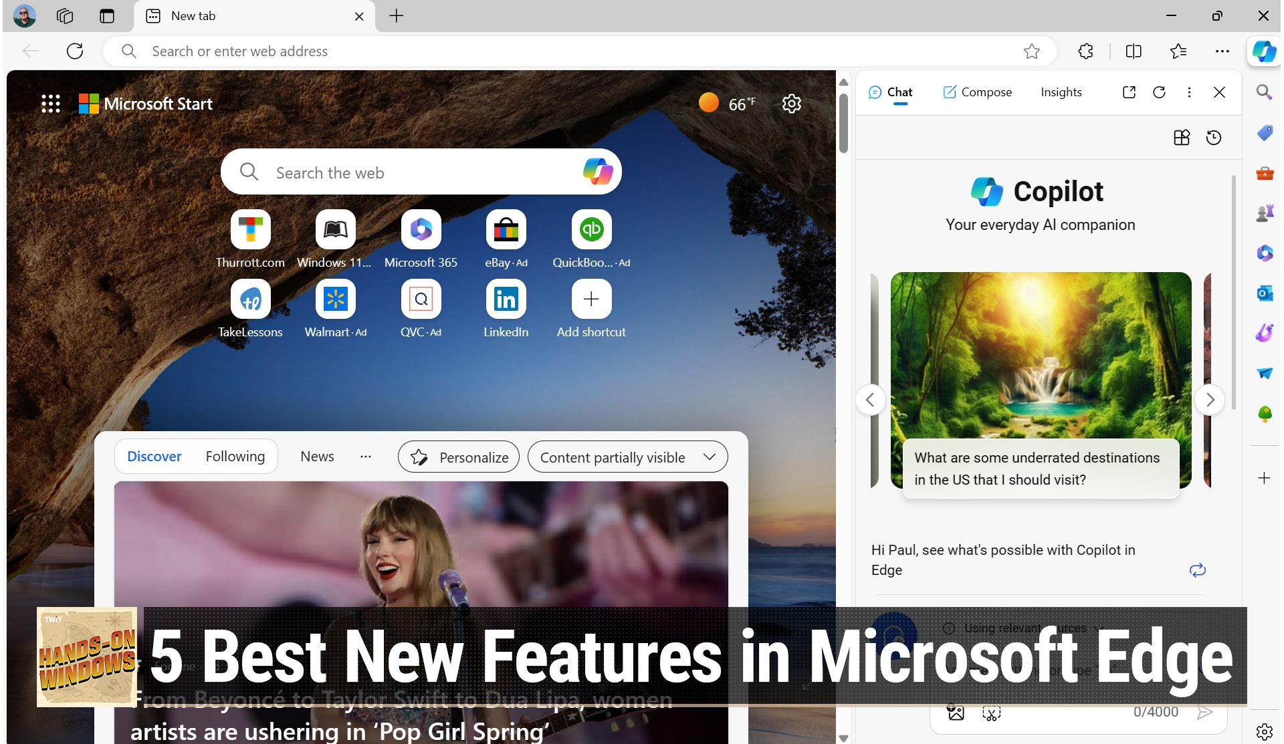
Task: Open Thurrott.com shortcut tile
Action: pos(250,230)
